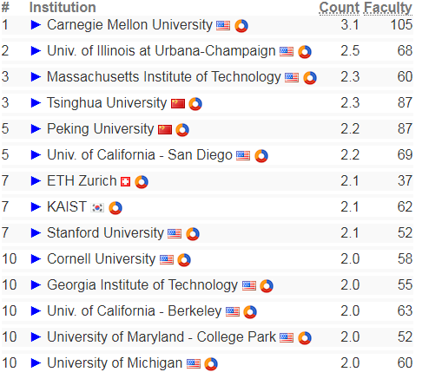Image resolution: width=422 pixels, height=372 pixels.
Task: Click the pie chart icon next to Tsinghua University
Action: click(195, 104)
